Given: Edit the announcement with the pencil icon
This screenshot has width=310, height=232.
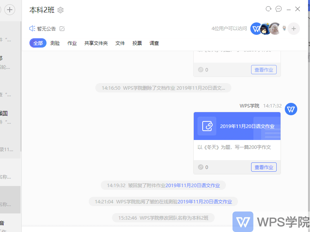Looking at the screenshot, I should (x=62, y=28).
